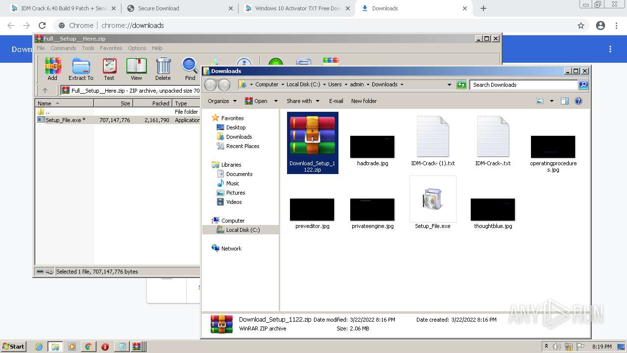Click the Extract To icon in WinRAR
The image size is (627, 353).
tap(81, 69)
